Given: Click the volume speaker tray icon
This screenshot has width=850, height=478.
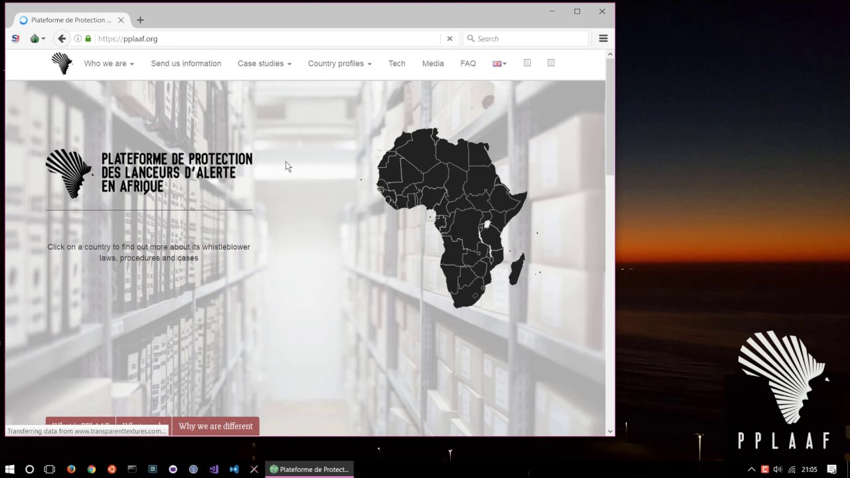Looking at the screenshot, I should tap(778, 469).
